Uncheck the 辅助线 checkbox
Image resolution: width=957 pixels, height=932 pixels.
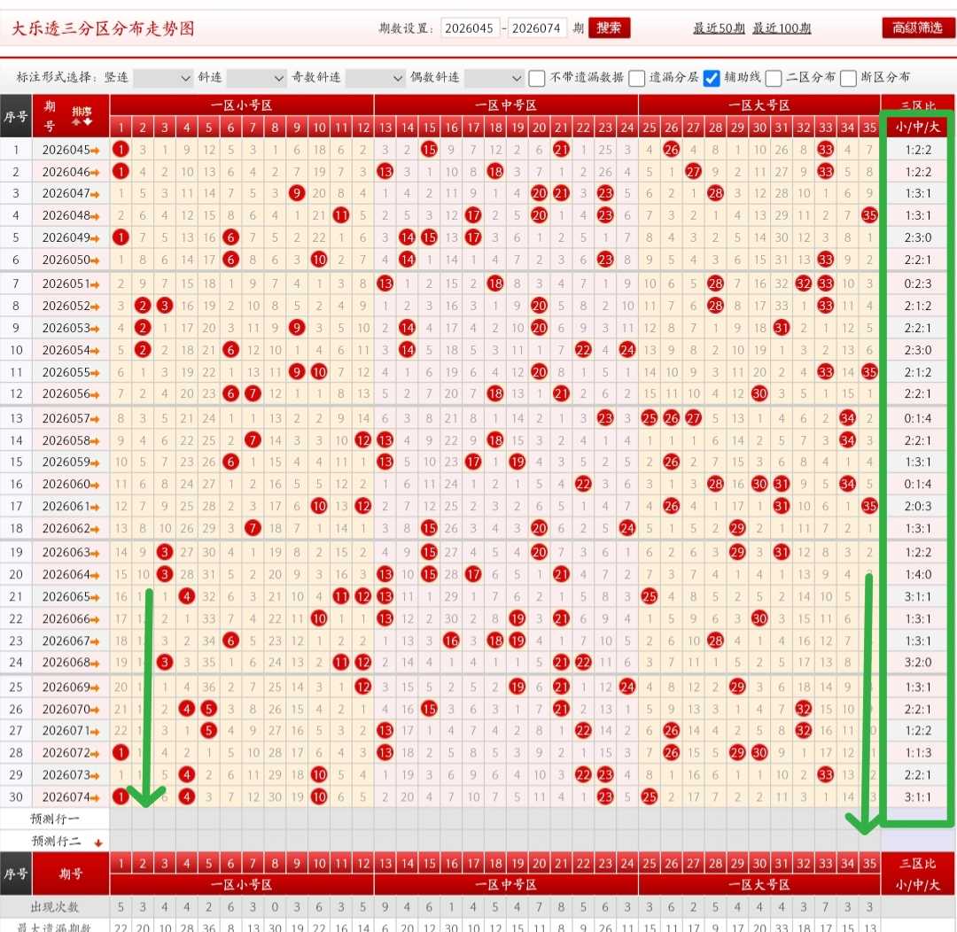click(711, 78)
